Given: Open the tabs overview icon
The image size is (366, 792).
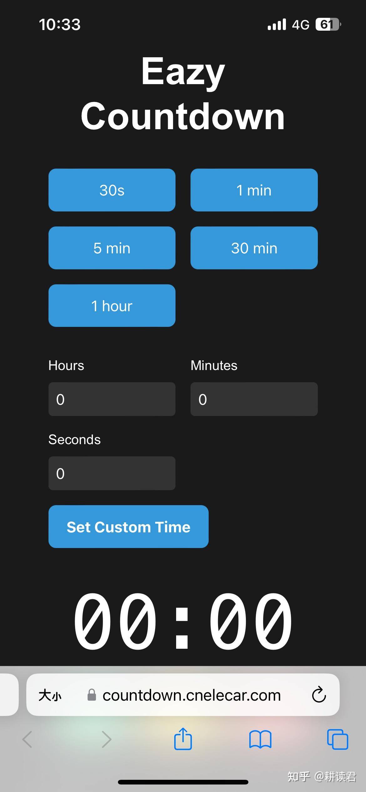Looking at the screenshot, I should coord(338,739).
